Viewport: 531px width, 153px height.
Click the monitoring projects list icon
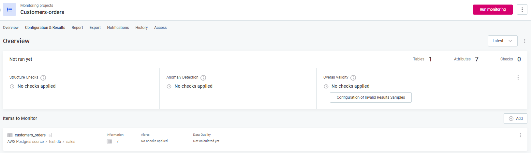[x=9, y=10]
